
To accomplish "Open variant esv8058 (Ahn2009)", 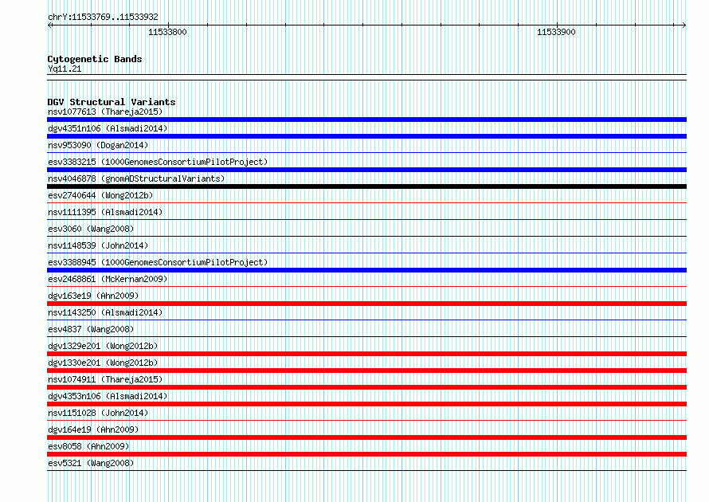I will pos(88,446).
